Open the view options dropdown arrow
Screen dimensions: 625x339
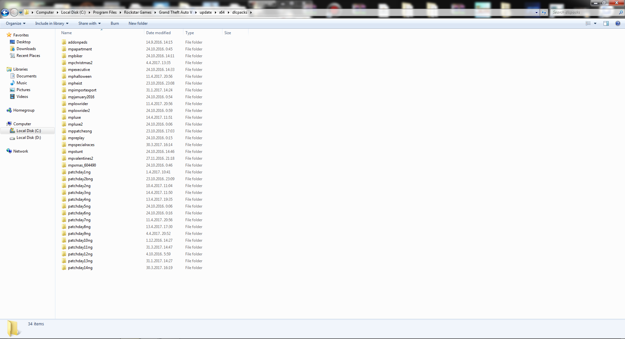(595, 23)
